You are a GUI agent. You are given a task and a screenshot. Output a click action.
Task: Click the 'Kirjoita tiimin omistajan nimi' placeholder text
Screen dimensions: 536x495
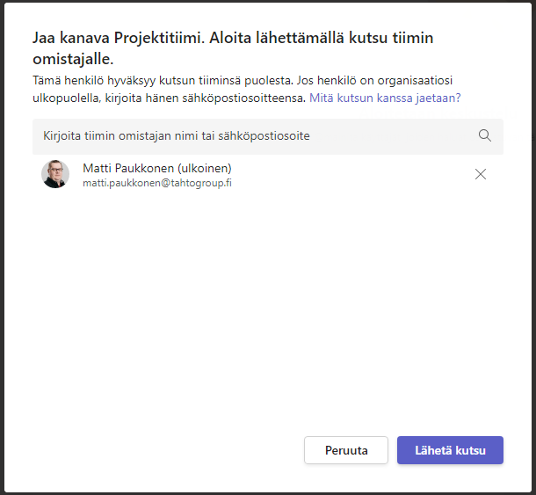point(177,135)
